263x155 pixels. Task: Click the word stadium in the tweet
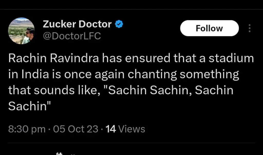(x=231, y=58)
